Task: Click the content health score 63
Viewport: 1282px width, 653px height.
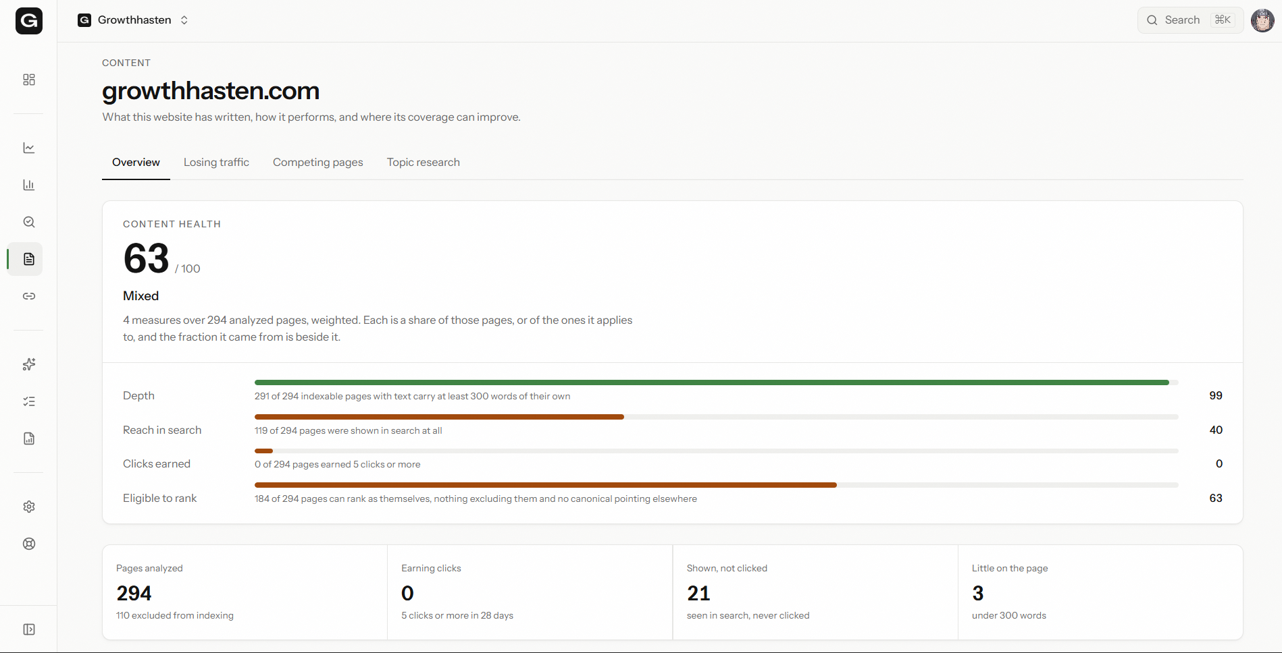Action: pos(146,258)
